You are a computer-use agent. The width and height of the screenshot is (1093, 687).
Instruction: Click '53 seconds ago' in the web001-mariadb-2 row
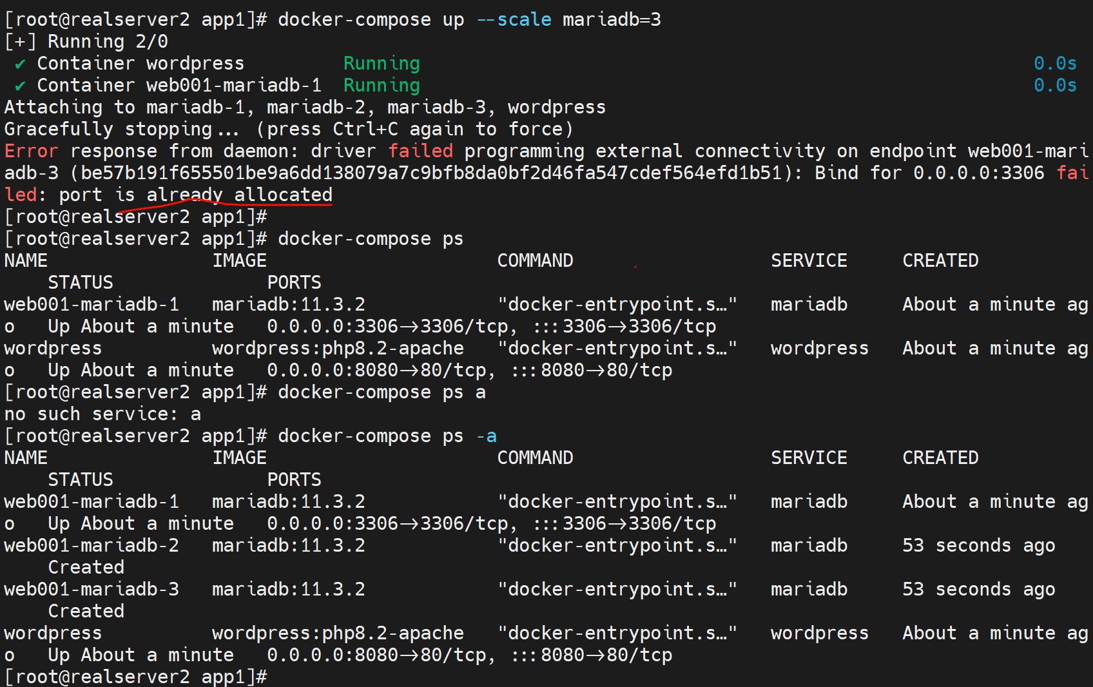(x=978, y=545)
